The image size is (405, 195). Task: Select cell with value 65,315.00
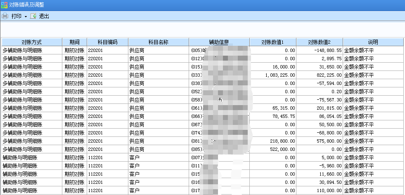(x=273, y=108)
